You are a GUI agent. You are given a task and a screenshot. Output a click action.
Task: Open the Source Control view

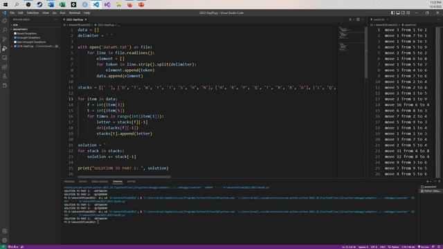click(5, 39)
